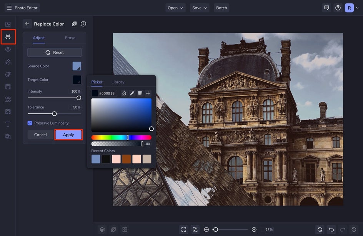The height and width of the screenshot is (236, 363).
Task: Select the Library tab
Action: pos(118,82)
